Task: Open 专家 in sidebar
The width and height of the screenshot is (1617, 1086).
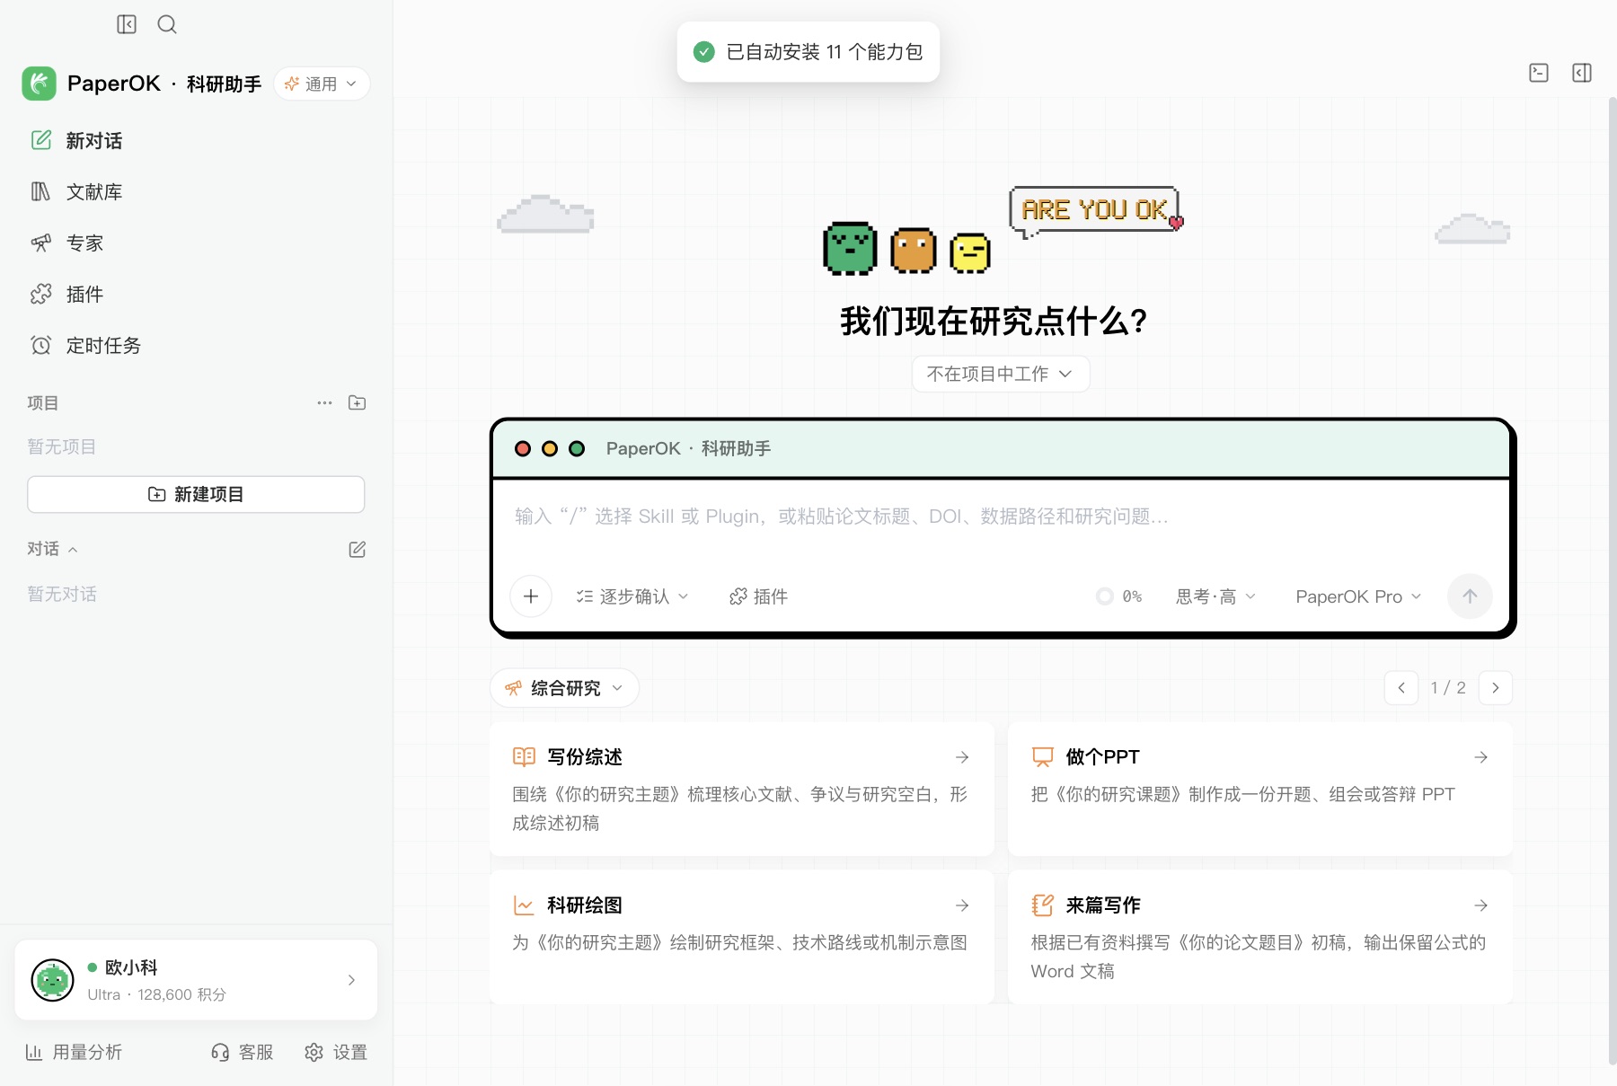Action: click(x=196, y=243)
